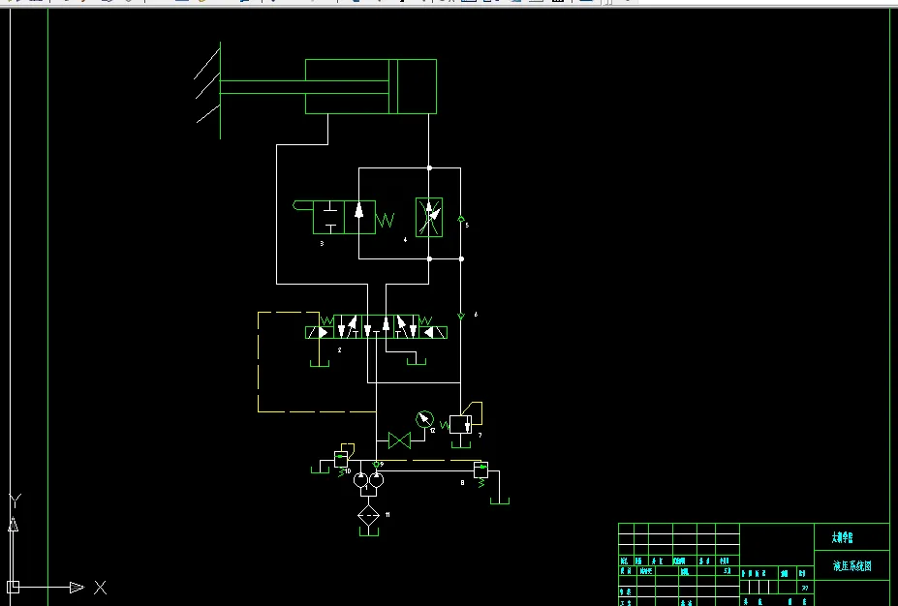This screenshot has width=898, height=606.
Task: Select the center block of directional valve 2
Action: (376, 326)
